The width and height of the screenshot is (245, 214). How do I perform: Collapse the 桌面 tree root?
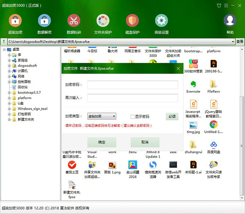coord(4,50)
